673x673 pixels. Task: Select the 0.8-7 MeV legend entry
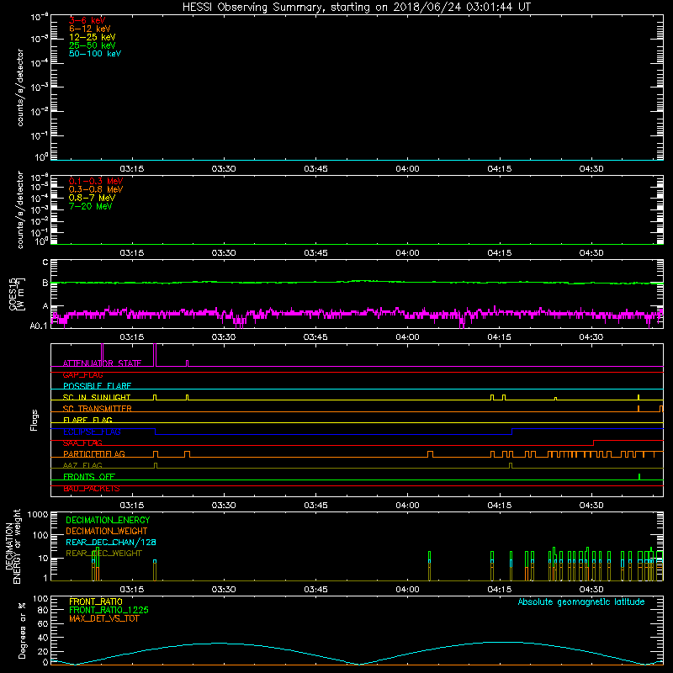coord(92,198)
